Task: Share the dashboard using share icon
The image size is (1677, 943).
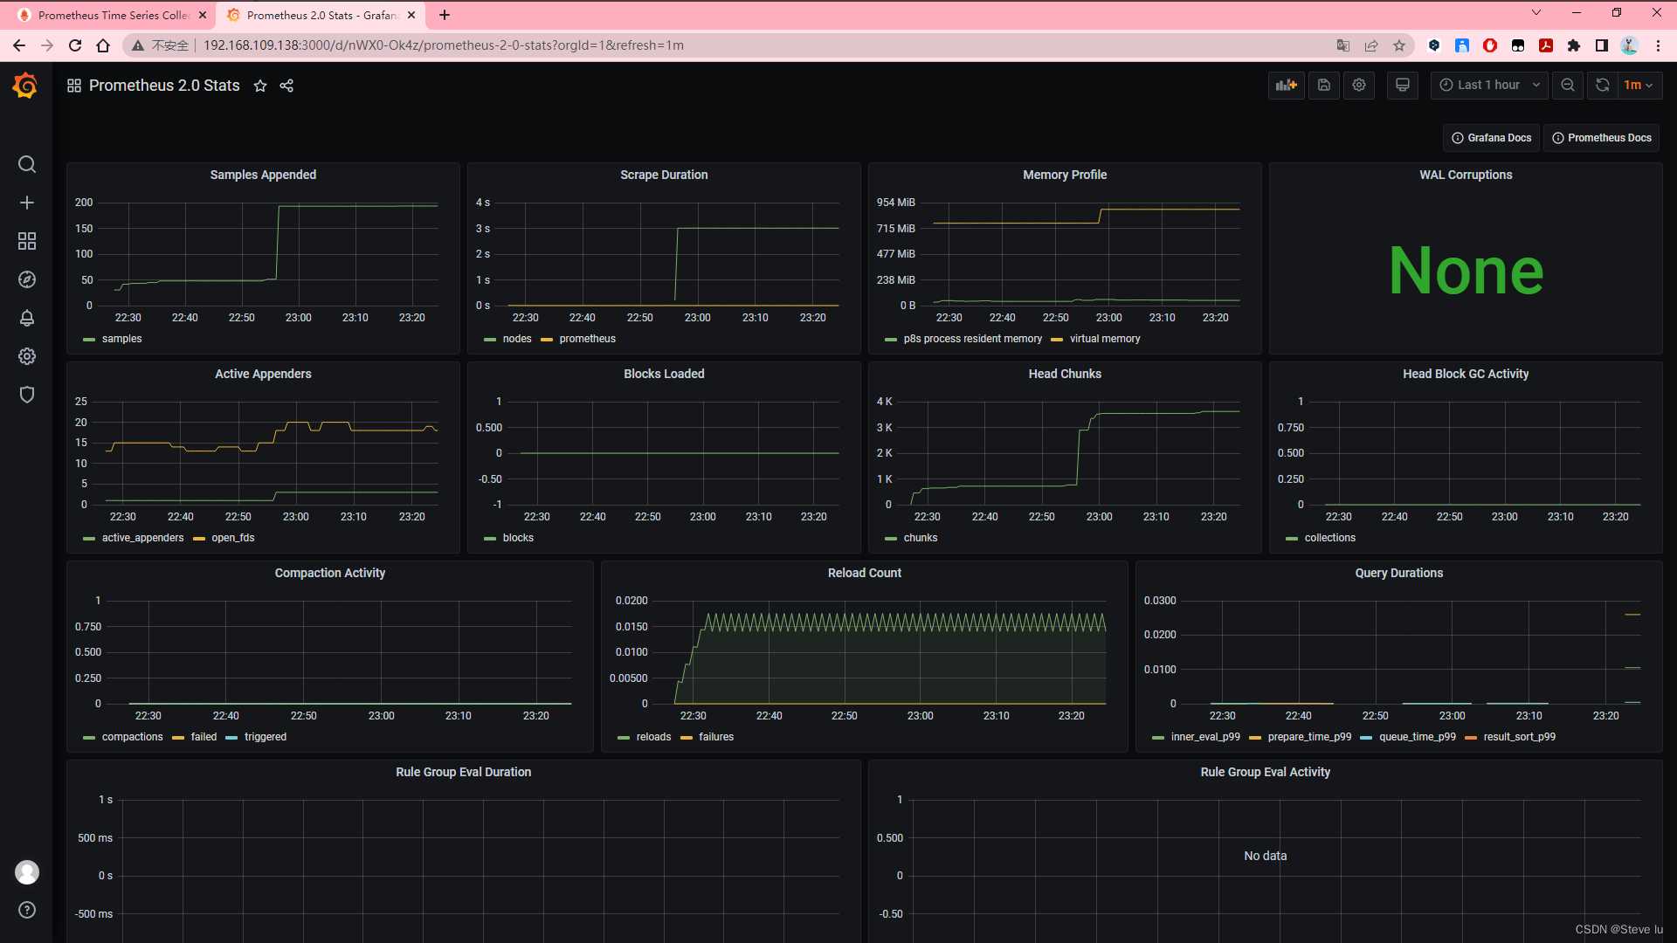Action: point(286,86)
